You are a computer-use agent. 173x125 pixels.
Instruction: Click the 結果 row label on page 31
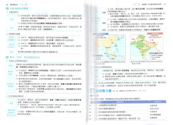[104, 30]
